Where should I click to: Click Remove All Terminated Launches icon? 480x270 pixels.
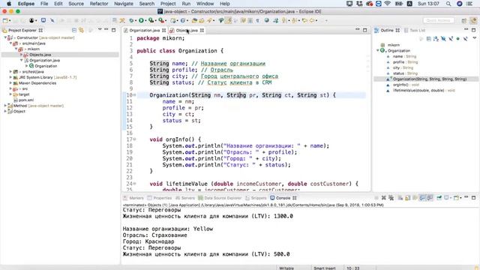pyautogui.click(x=391, y=198)
